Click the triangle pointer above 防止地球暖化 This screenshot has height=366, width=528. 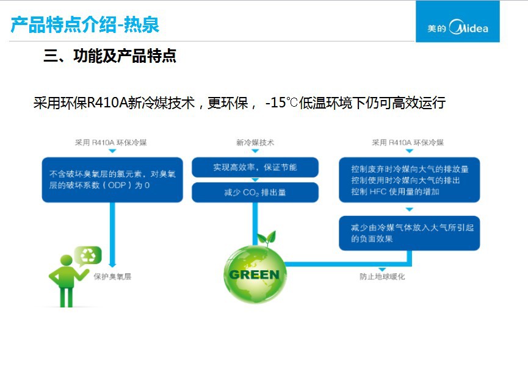[382, 270]
